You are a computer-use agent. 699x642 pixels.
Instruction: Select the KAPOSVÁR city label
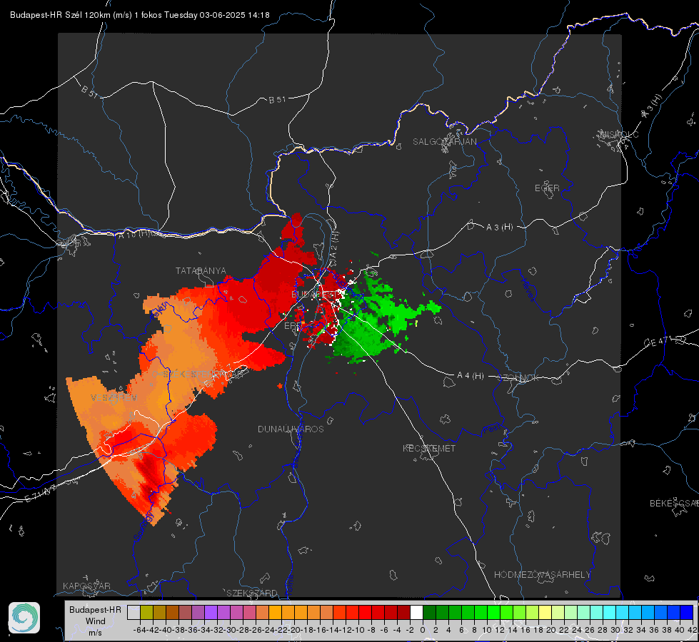click(x=86, y=586)
